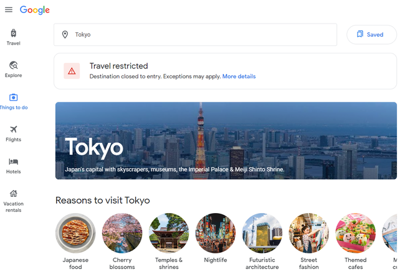The width and height of the screenshot is (405, 277).
Task: Click the Themed cafes label
Action: click(355, 263)
